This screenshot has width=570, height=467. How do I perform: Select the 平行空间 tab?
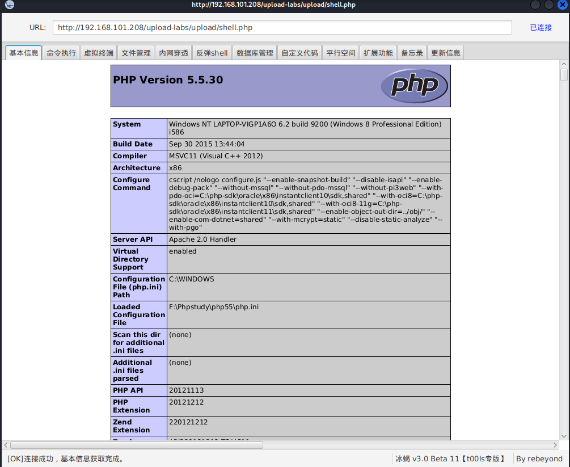coord(341,53)
